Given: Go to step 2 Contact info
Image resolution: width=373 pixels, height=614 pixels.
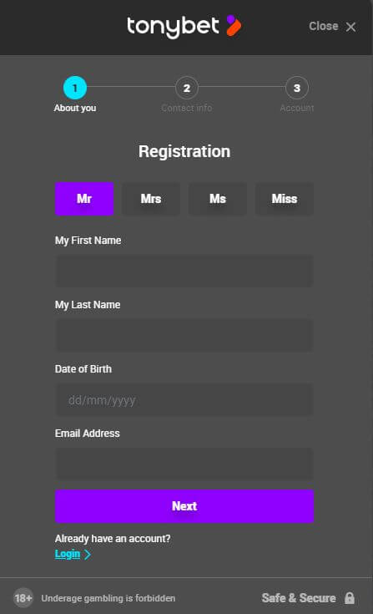Looking at the screenshot, I should pos(187,88).
